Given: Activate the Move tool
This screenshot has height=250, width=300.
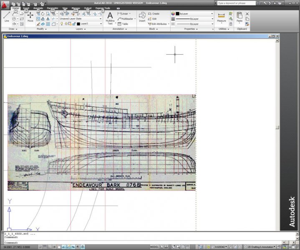Looking at the screenshot, I should [30, 17].
